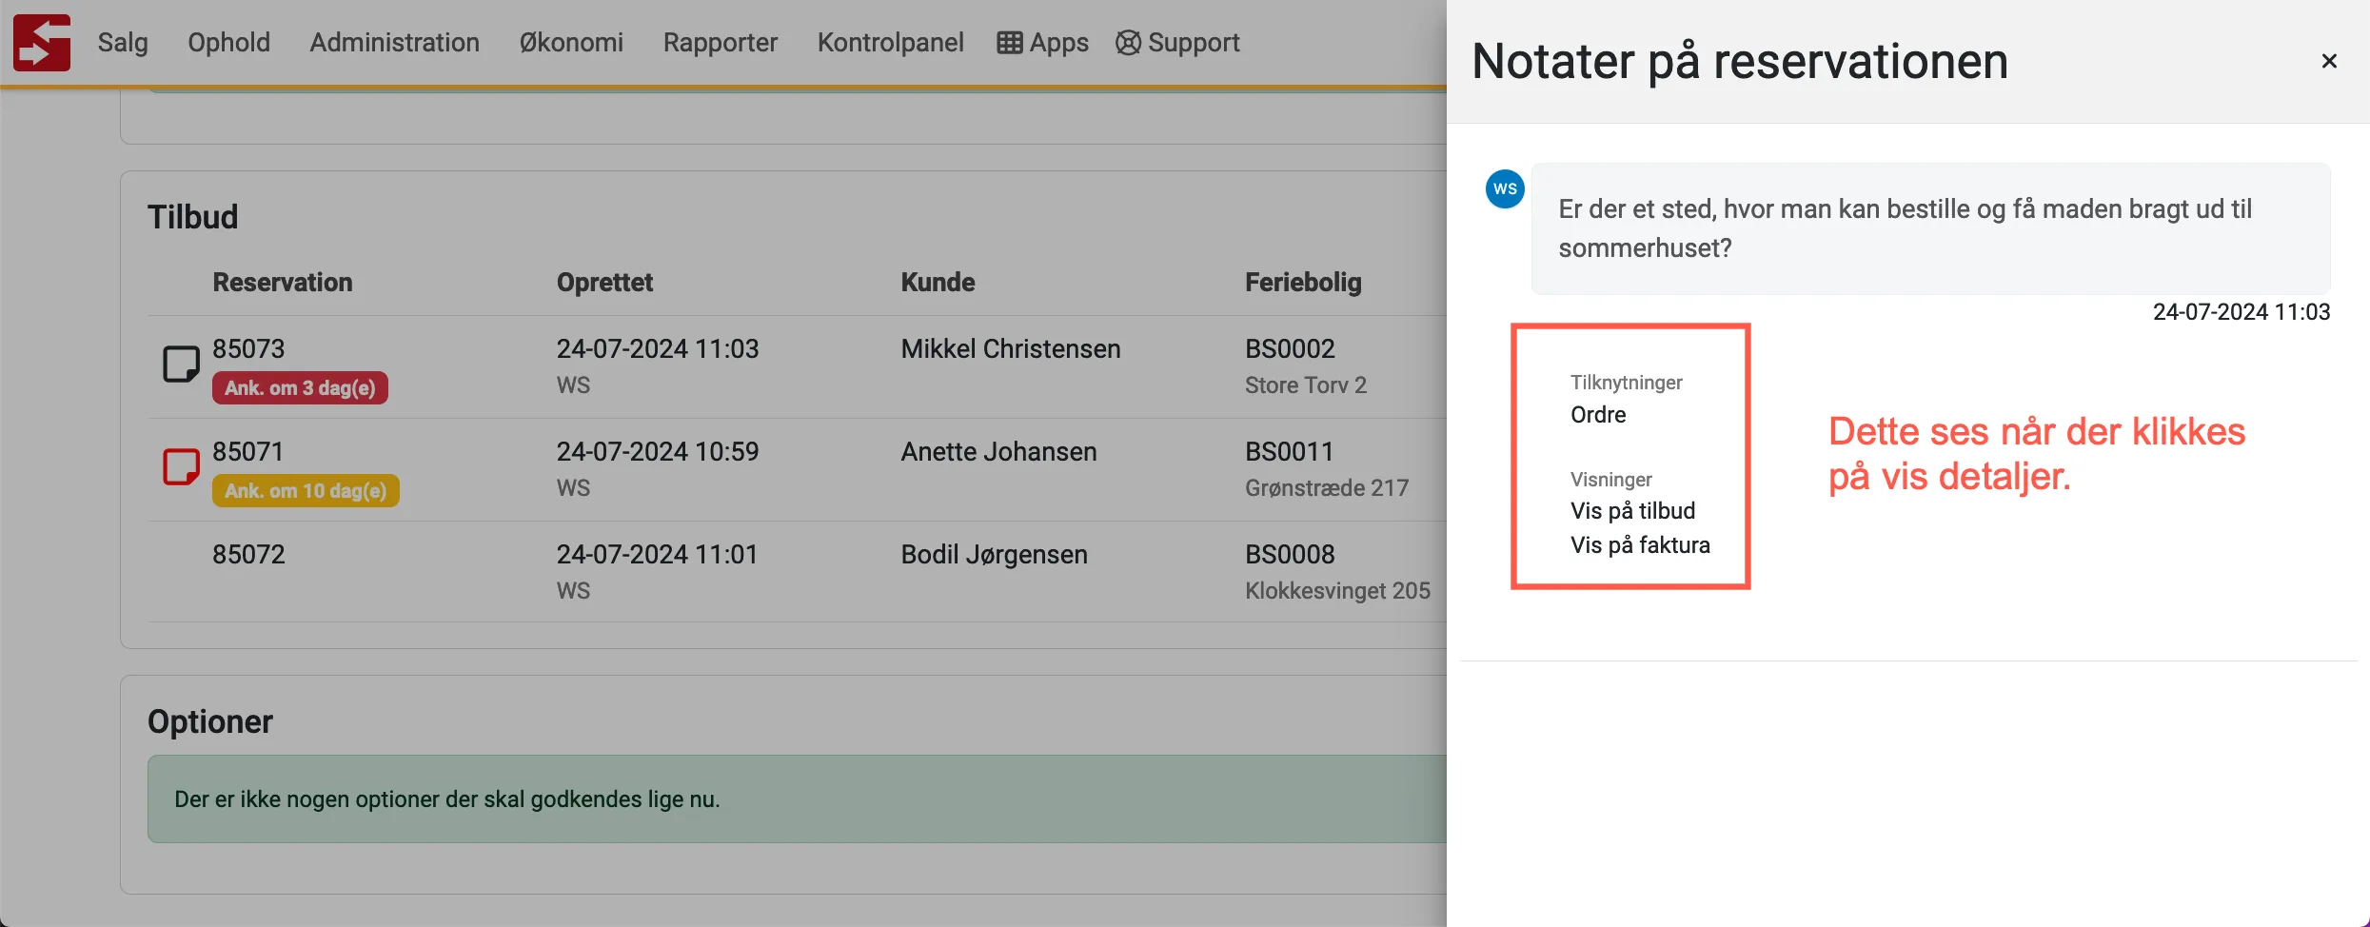Image resolution: width=2370 pixels, height=927 pixels.
Task: Expand the Tilbud section header
Action: [x=193, y=216]
